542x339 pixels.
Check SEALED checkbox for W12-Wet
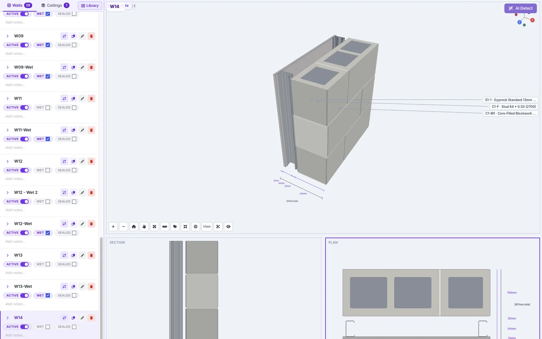click(74, 233)
